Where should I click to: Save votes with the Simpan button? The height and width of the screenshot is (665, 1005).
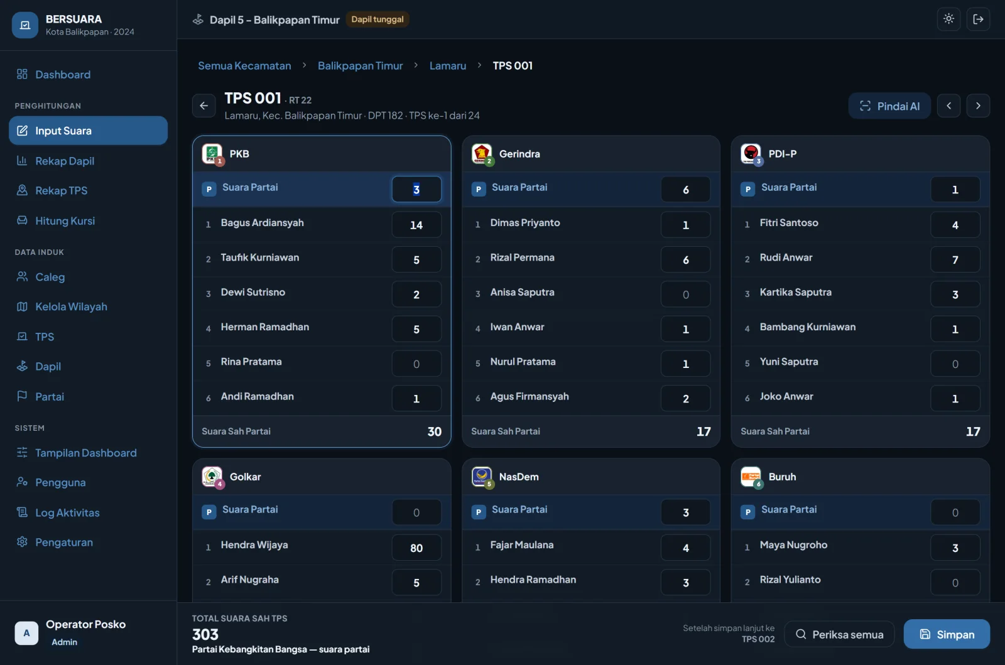(x=947, y=634)
